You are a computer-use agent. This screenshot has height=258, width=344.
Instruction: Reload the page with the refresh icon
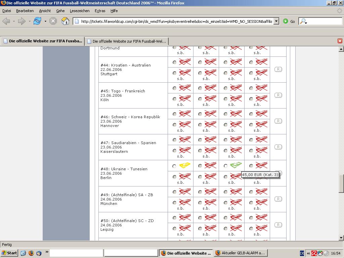point(37,21)
